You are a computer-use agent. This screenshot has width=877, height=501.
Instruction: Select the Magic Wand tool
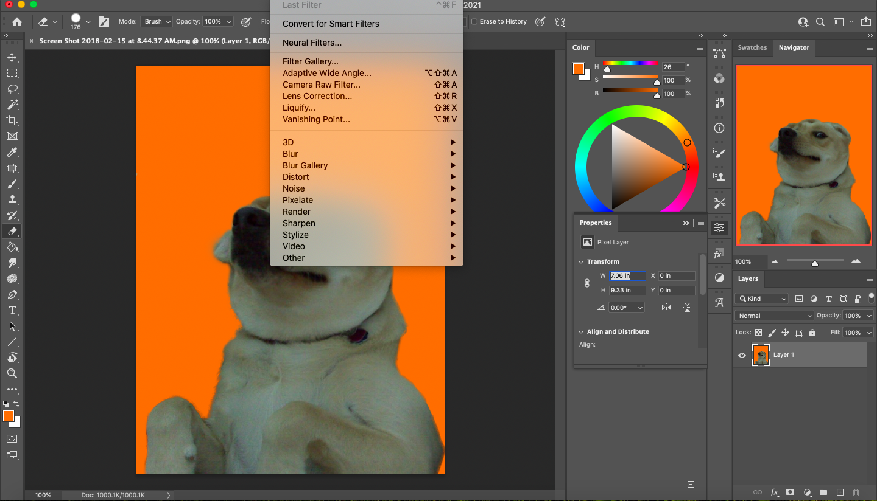click(12, 105)
